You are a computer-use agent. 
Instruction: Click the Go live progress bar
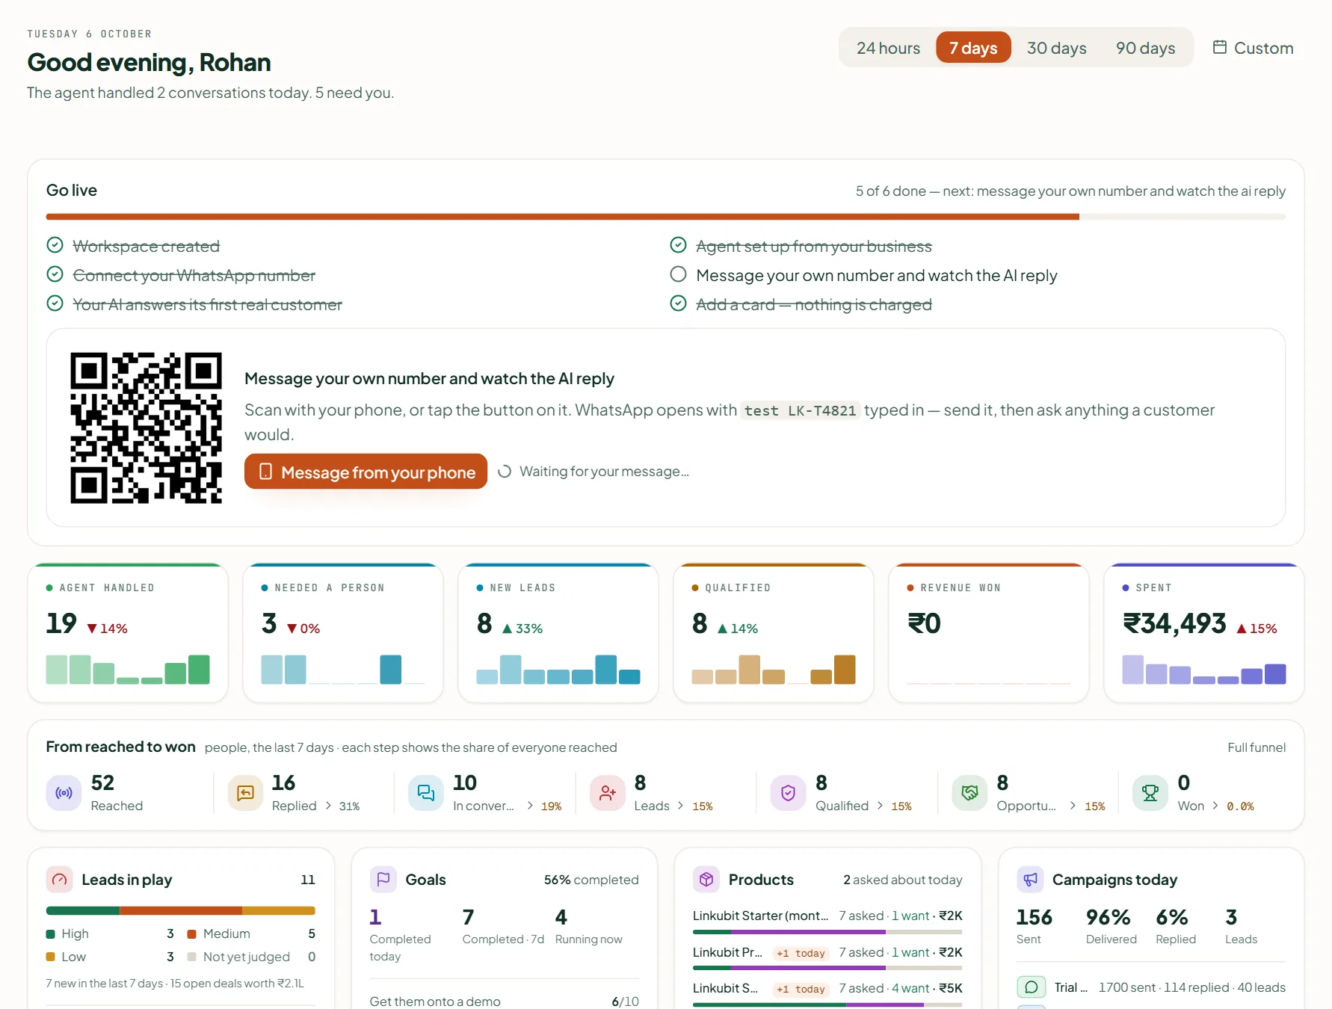click(x=666, y=217)
